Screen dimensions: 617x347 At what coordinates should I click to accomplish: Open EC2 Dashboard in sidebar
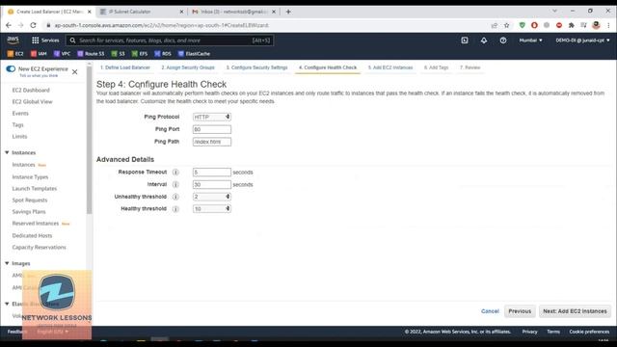[31, 90]
